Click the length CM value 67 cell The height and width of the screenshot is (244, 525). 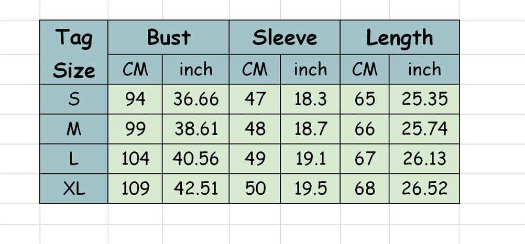(365, 159)
